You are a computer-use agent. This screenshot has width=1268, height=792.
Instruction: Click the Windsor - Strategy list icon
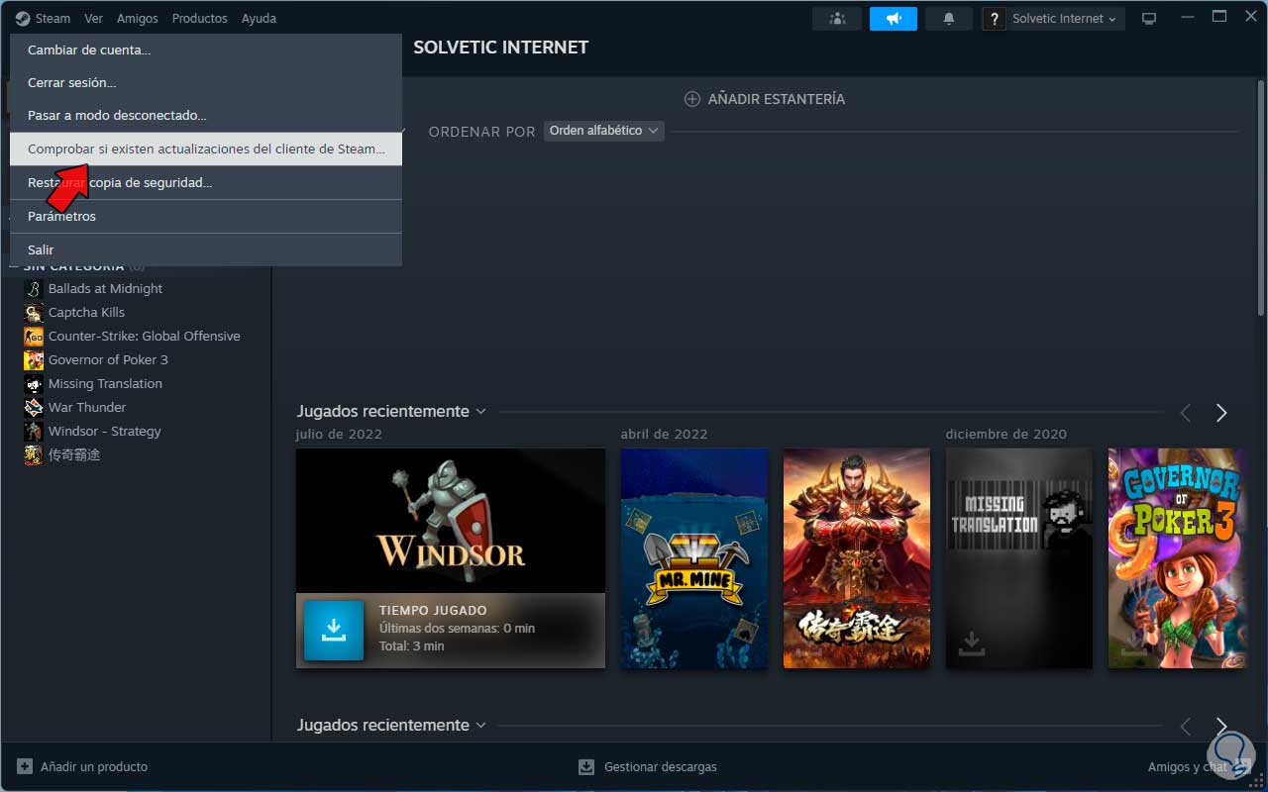point(34,432)
